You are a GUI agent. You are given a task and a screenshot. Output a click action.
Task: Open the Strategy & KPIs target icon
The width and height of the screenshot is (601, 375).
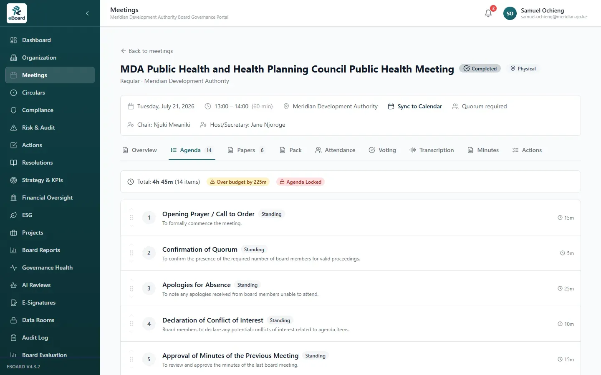[x=14, y=180]
